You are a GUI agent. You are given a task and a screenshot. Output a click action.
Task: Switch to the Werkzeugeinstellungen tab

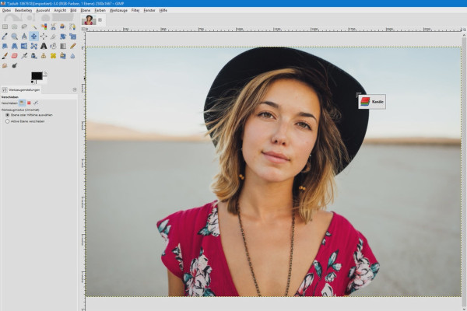pos(21,89)
